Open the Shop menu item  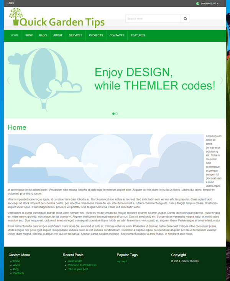pos(29,35)
